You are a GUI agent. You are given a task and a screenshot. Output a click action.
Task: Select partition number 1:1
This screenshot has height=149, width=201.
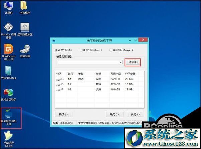[69, 79]
